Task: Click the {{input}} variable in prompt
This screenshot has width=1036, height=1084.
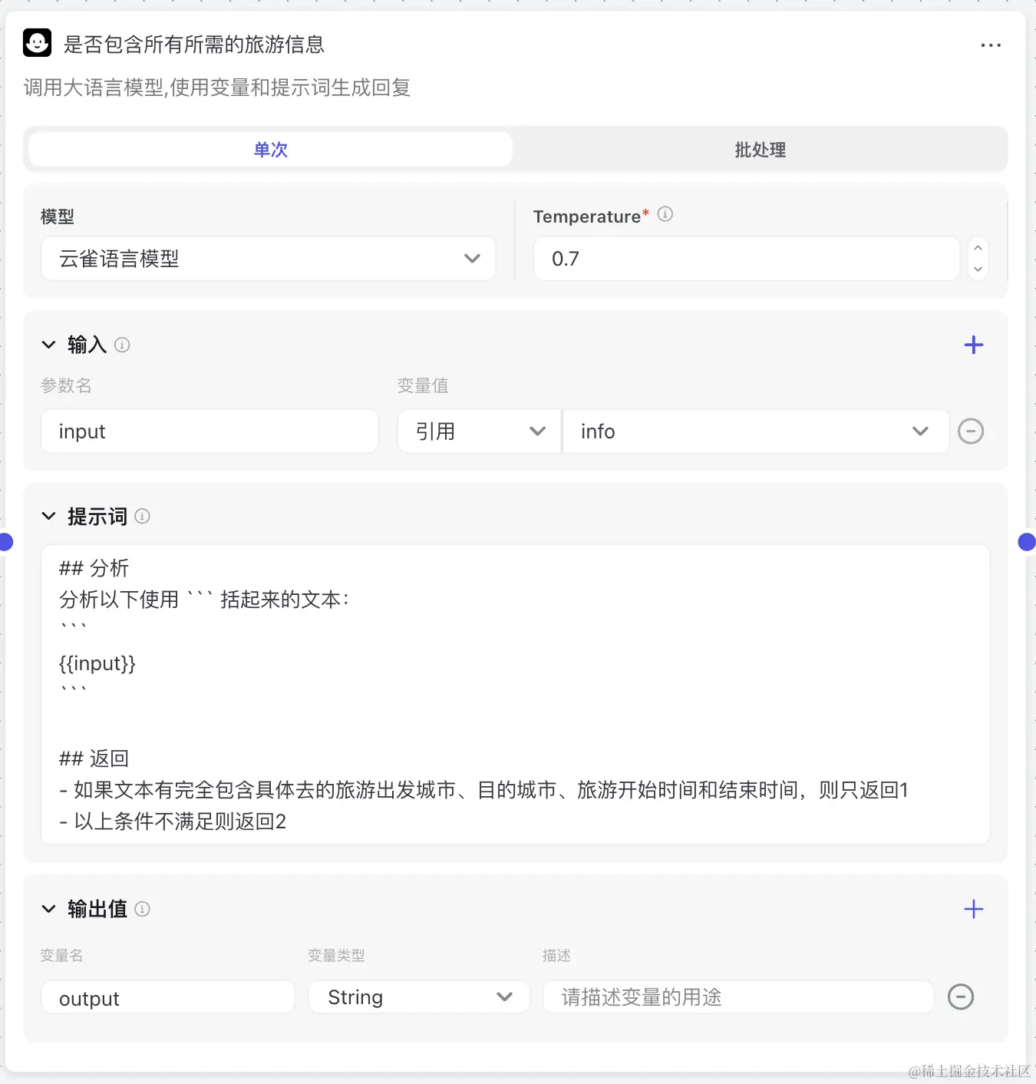Action: [x=97, y=663]
